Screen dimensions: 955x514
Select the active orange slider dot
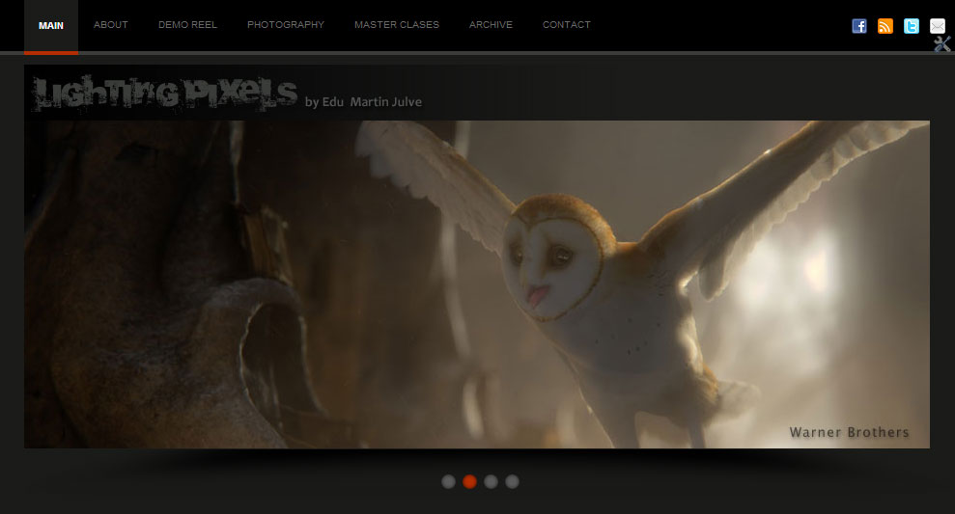(x=469, y=482)
